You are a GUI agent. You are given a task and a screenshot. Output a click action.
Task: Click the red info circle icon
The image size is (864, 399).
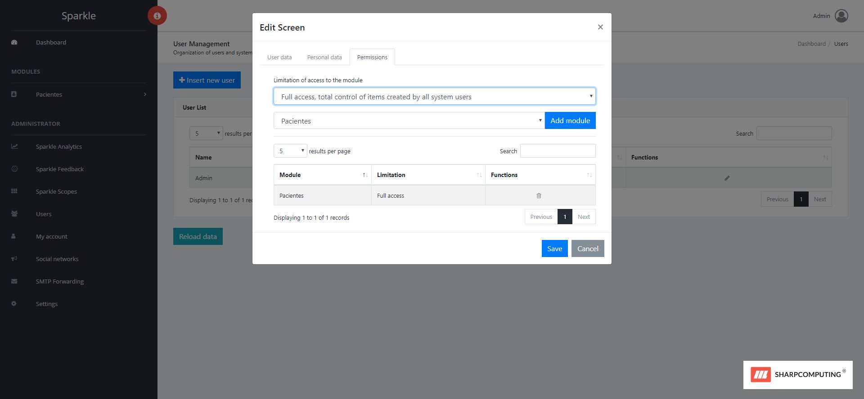coord(157,16)
